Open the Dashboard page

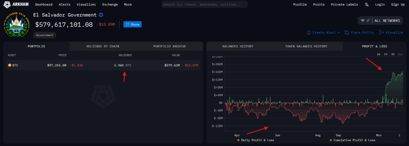pos(44,5)
